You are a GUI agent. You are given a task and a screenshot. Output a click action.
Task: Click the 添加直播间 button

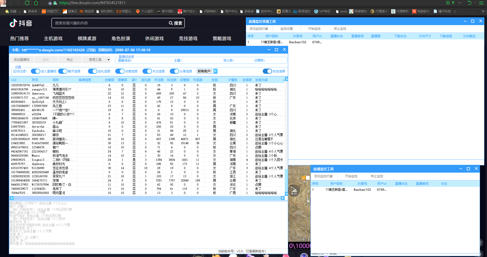pyautogui.click(x=22, y=60)
